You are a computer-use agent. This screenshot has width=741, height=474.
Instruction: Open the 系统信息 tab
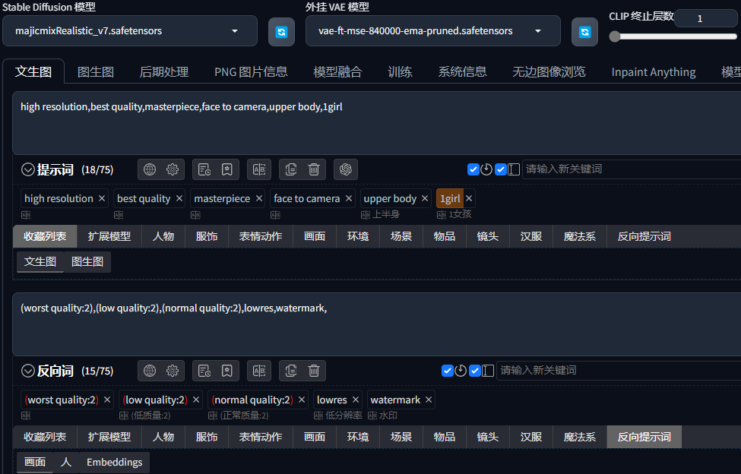click(462, 71)
